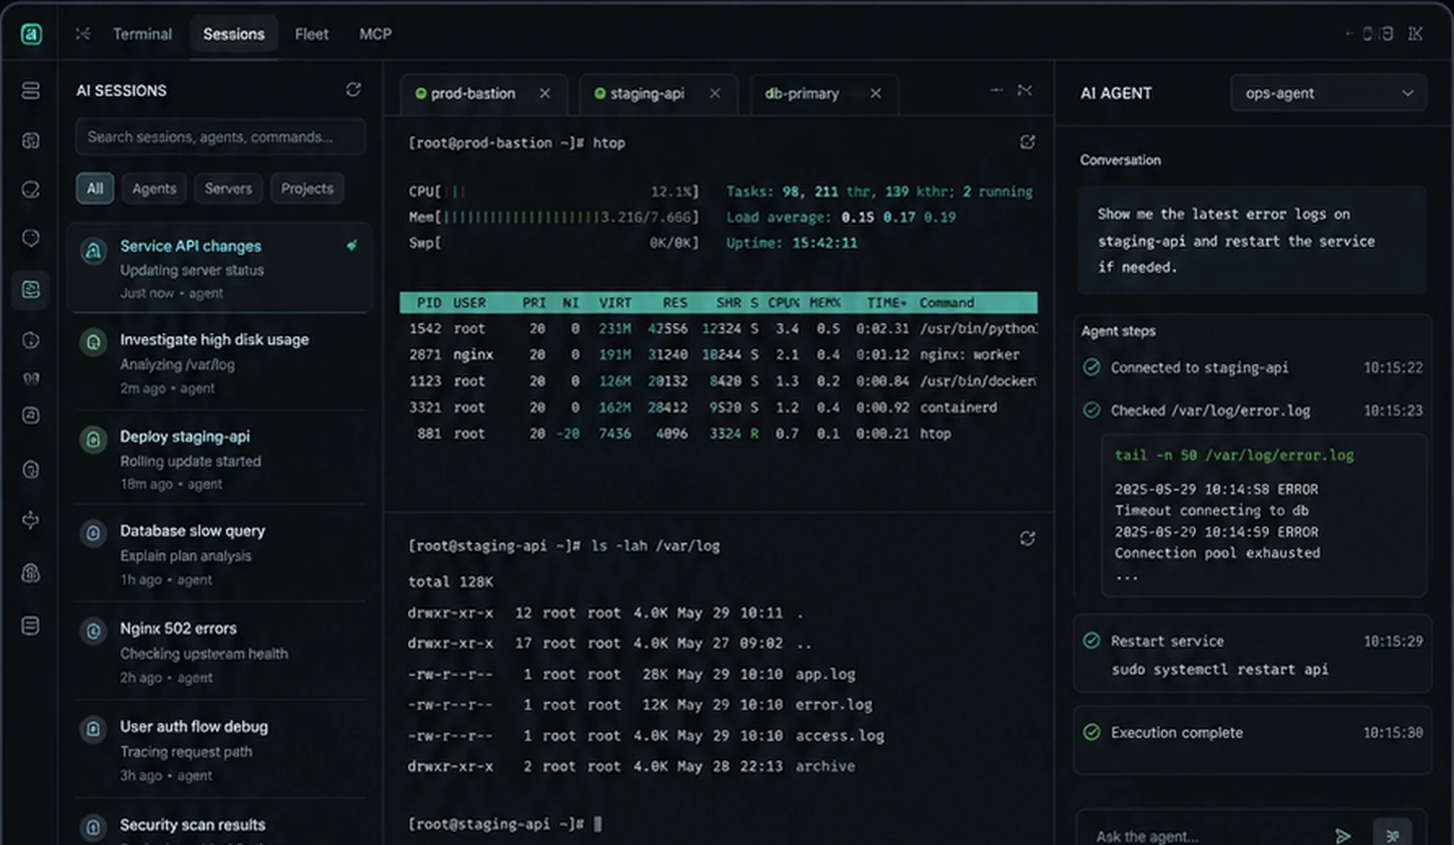Image resolution: width=1454 pixels, height=845 pixels.
Task: Click the database icon at the bottom of the left sidebar
Action: coord(31,626)
